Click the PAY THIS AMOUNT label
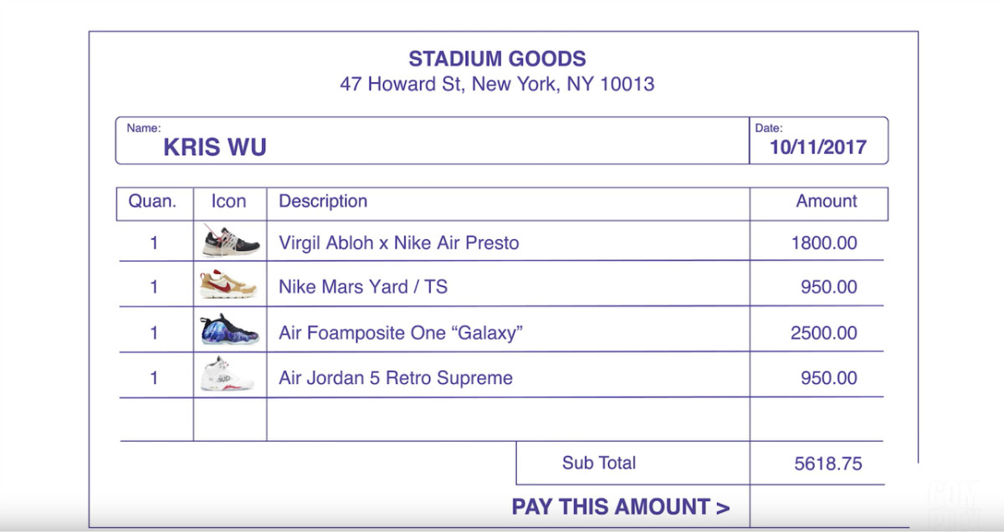 (620, 507)
